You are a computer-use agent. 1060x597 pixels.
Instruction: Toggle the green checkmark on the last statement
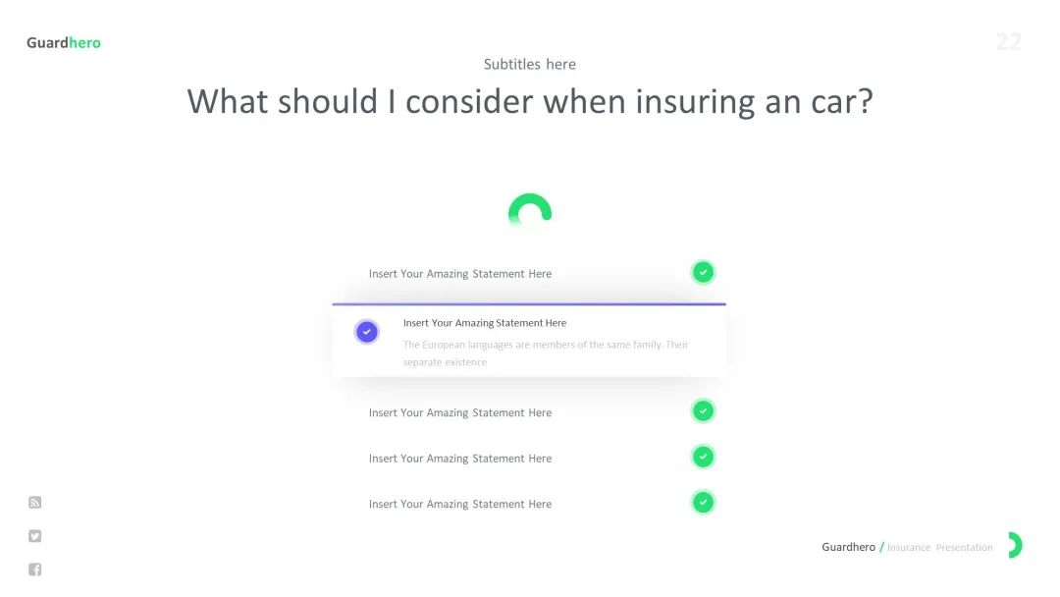coord(703,503)
